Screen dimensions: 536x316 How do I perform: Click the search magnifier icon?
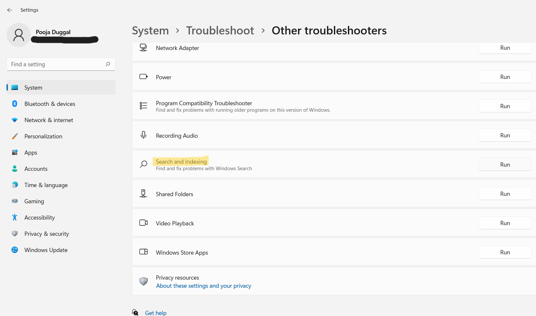(x=108, y=64)
